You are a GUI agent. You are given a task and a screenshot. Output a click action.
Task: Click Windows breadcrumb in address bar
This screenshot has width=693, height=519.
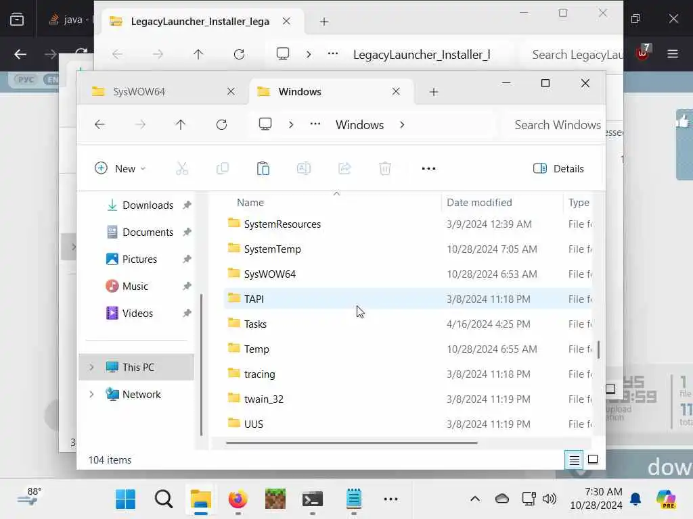click(359, 125)
